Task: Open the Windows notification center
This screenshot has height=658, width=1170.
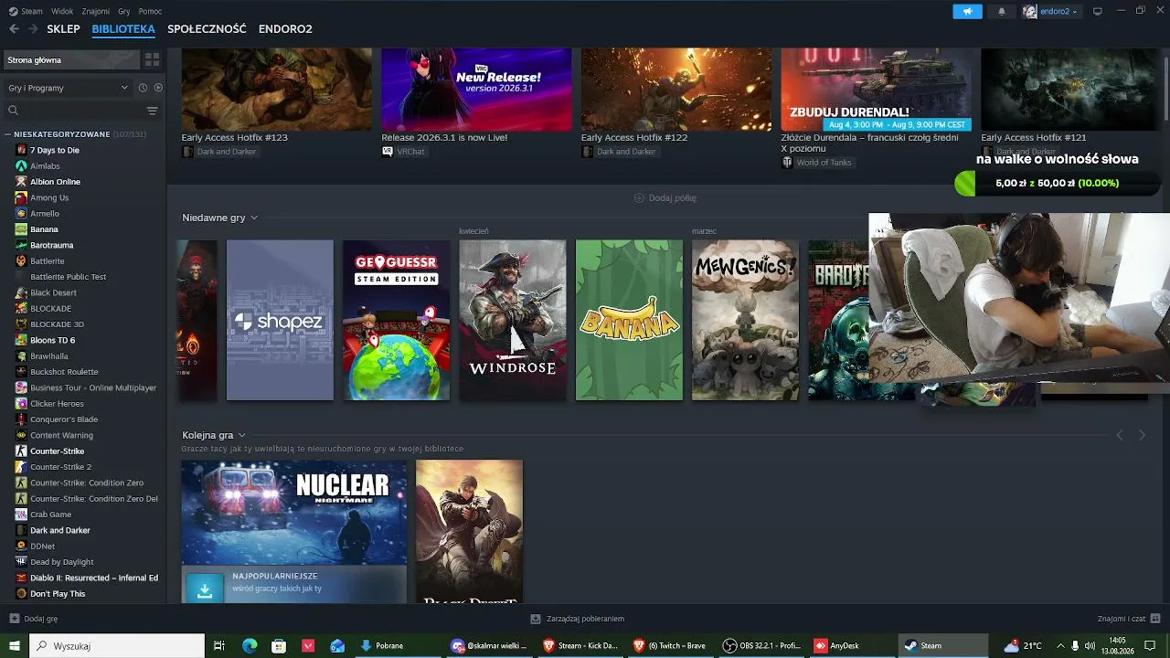Action: pyautogui.click(x=1150, y=645)
